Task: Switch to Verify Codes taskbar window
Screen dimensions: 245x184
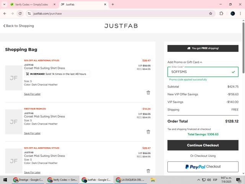Action: (x=63, y=180)
